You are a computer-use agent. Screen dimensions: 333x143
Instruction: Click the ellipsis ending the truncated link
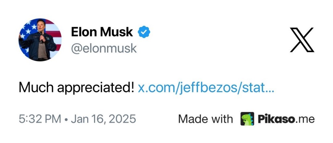[270, 88]
